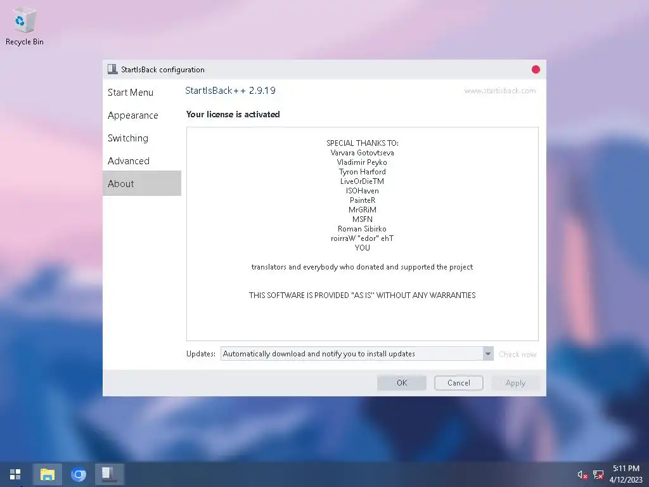The image size is (649, 487).
Task: Click the roirraW "edor" ehT credit
Action: coord(362,238)
